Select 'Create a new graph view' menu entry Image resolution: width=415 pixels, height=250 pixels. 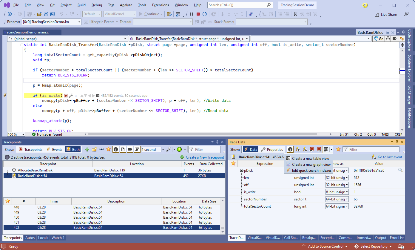tap(311, 165)
